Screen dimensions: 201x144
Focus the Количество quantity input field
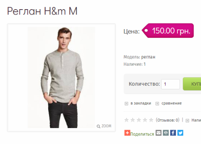(170, 84)
